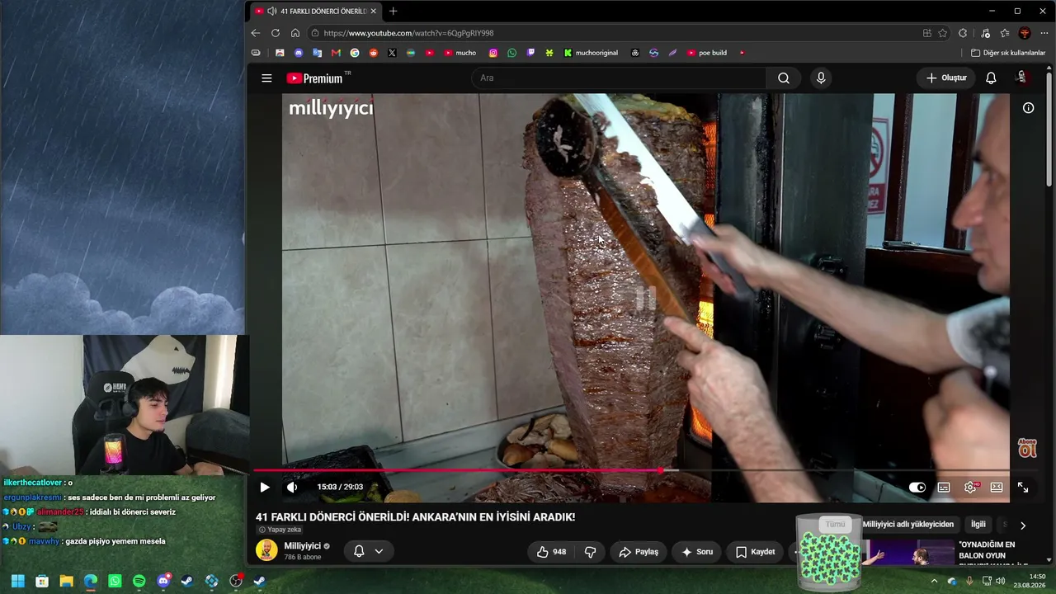The height and width of the screenshot is (594, 1056).
Task: Open the player settings gear
Action: coord(970,488)
